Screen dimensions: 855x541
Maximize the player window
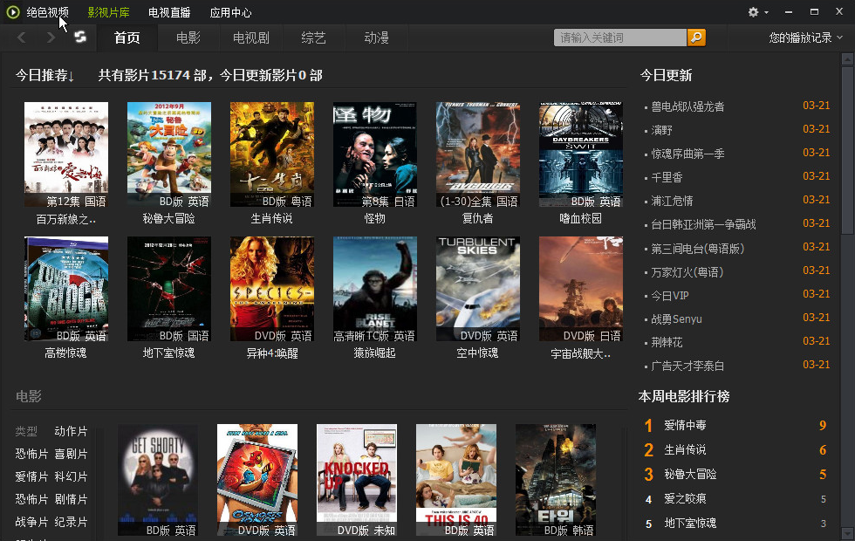pos(814,12)
